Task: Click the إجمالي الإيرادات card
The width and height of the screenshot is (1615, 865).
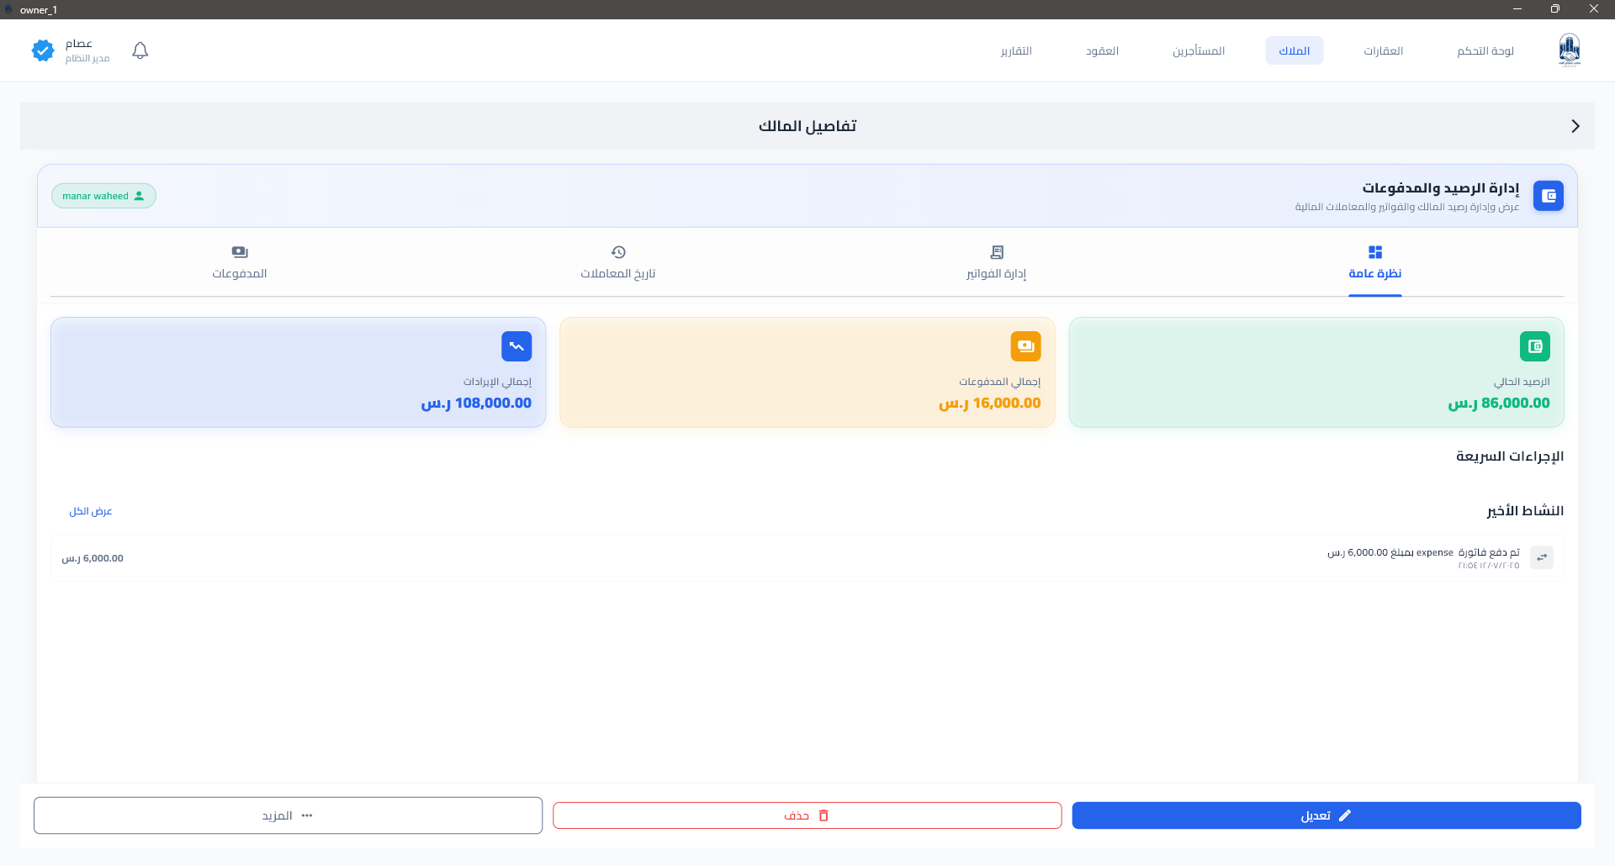Action: [299, 372]
